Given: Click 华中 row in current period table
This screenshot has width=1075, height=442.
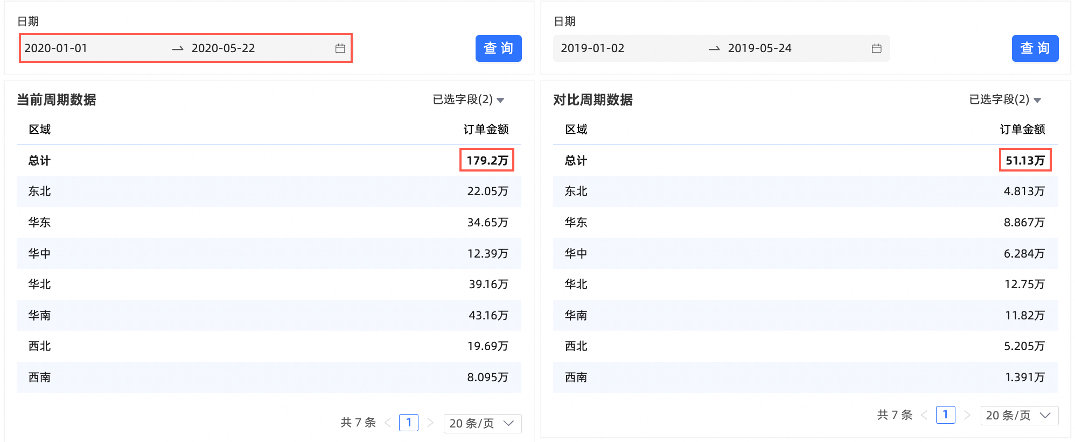Looking at the screenshot, I should pyautogui.click(x=269, y=253).
